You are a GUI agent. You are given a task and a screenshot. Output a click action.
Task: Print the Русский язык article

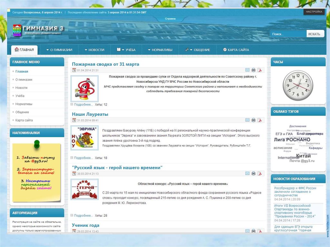[x=253, y=173]
